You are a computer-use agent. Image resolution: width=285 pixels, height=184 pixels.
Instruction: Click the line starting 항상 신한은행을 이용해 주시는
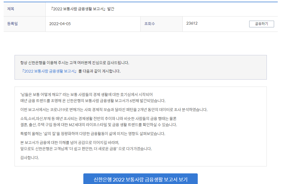[75, 63]
